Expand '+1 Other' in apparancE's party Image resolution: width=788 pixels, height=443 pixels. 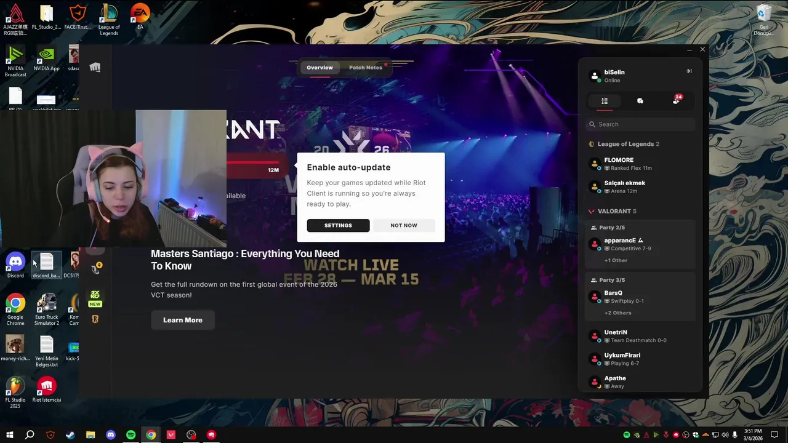[x=616, y=260]
